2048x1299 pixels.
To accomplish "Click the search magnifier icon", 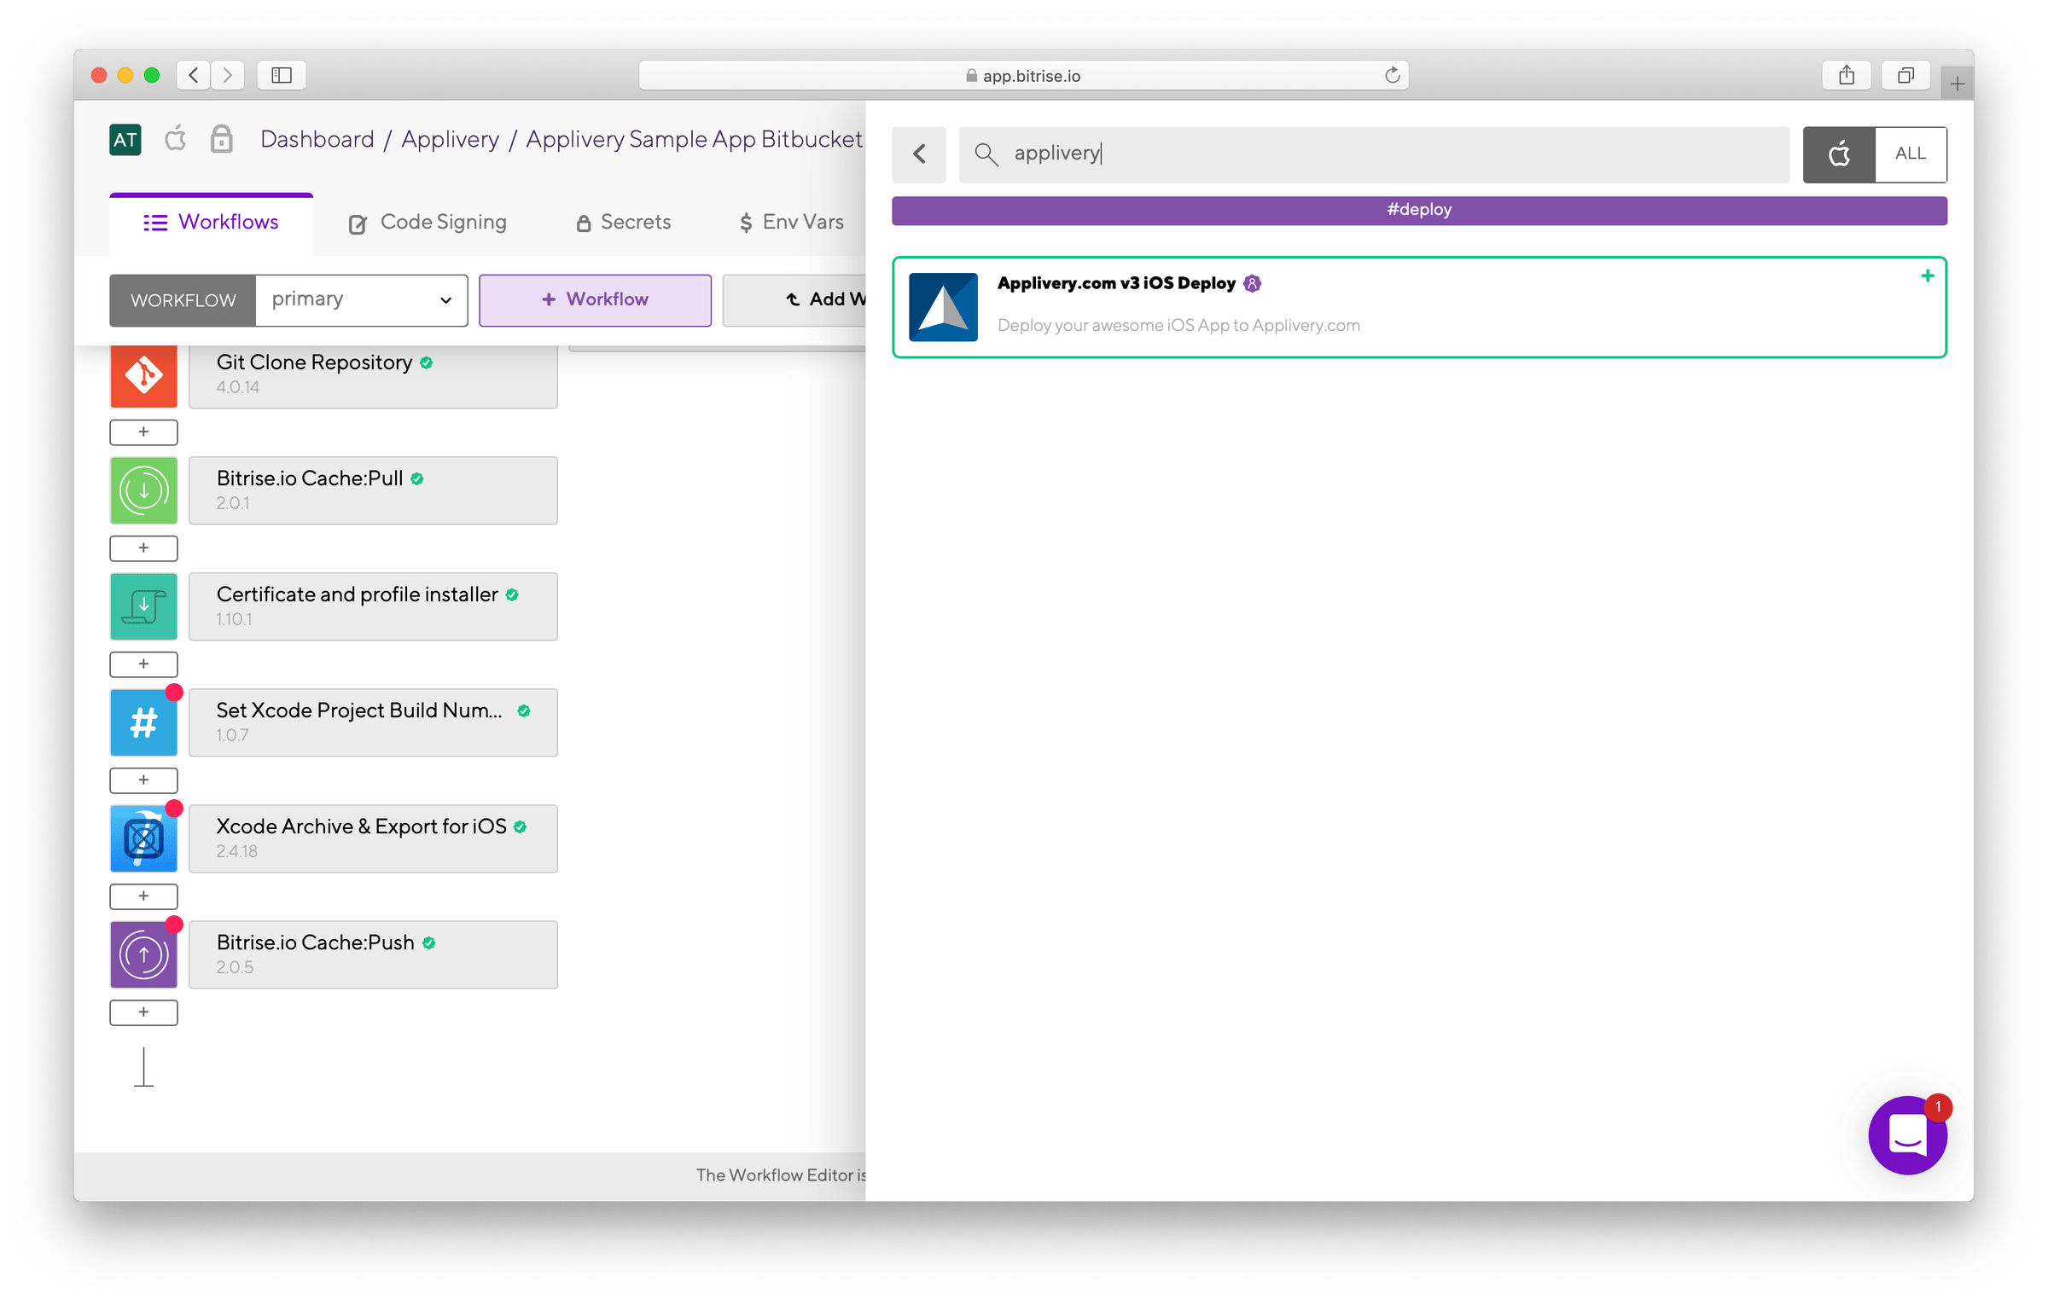I will coord(986,154).
